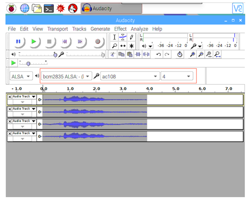The image size is (248, 198).
Task: Click the output volume slider handle
Action: tap(55, 55)
